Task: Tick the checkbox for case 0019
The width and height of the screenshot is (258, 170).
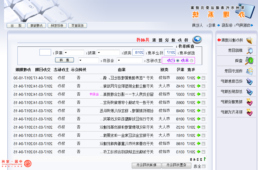Action: [x=204, y=119]
